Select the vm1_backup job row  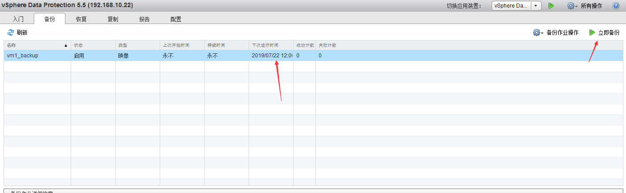click(x=313, y=56)
